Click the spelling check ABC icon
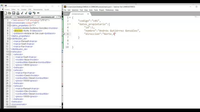Image resolution: width=200 pixels, height=112 pixels. pyautogui.click(x=34, y=13)
